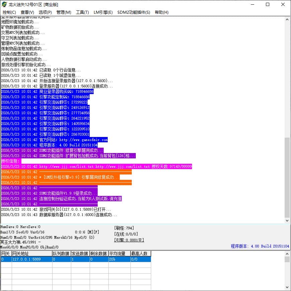Click the 平均流量 column header
The width and height of the screenshot is (291, 291).
[119, 253]
